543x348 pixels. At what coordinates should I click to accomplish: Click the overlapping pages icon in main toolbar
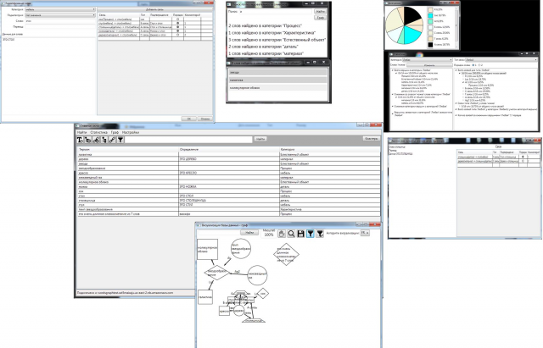[x=88, y=140]
